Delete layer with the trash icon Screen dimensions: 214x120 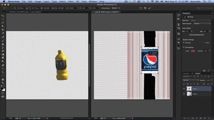tap(209, 118)
